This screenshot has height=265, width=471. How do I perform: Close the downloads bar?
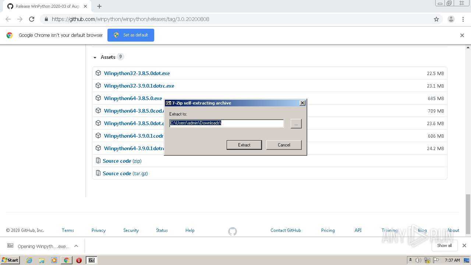(x=464, y=245)
